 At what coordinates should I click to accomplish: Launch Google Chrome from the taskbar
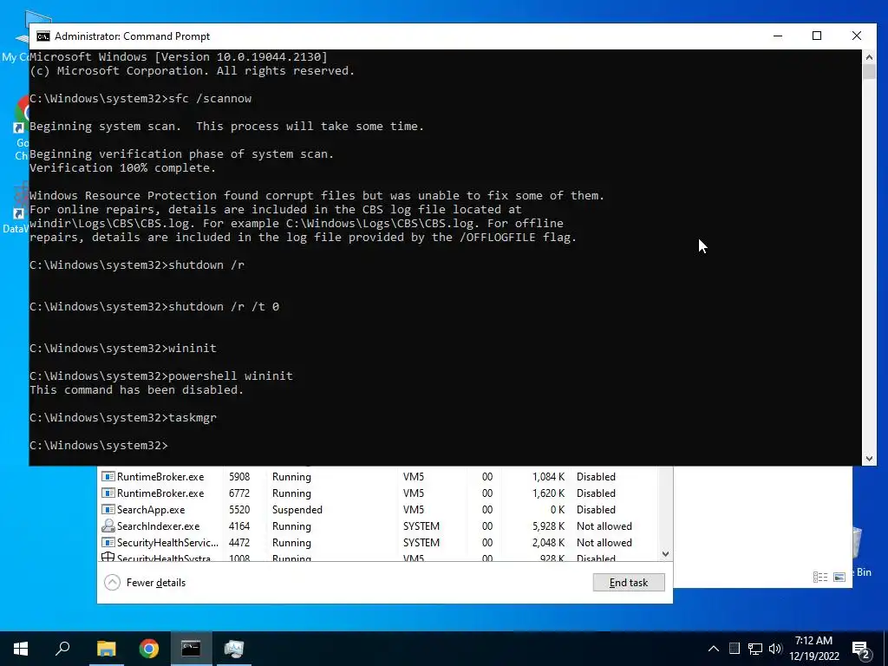click(x=148, y=649)
